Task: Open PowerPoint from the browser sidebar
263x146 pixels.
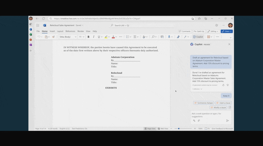Action: [31, 40]
